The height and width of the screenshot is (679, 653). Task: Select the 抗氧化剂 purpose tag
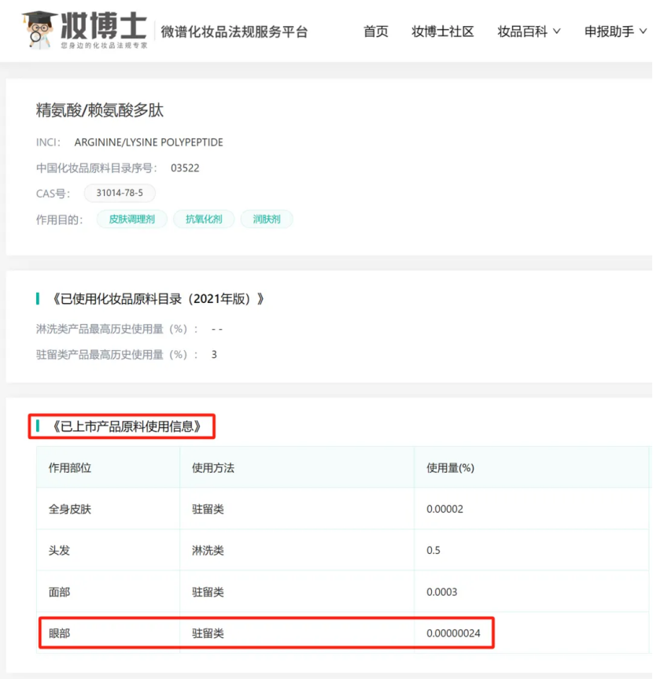204,220
